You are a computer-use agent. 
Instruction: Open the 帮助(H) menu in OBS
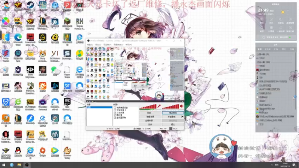pyautogui.click(x=129, y=44)
